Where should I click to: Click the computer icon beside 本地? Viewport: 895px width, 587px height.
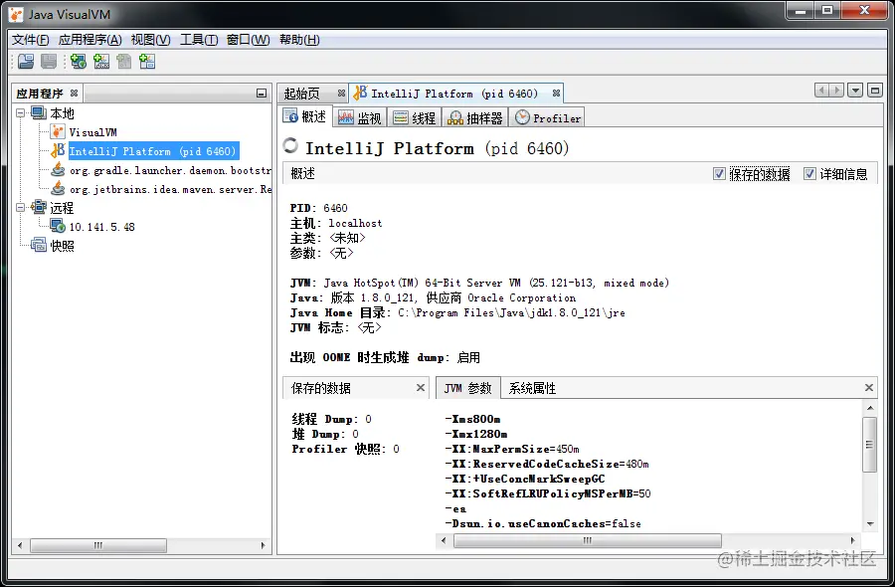point(38,113)
